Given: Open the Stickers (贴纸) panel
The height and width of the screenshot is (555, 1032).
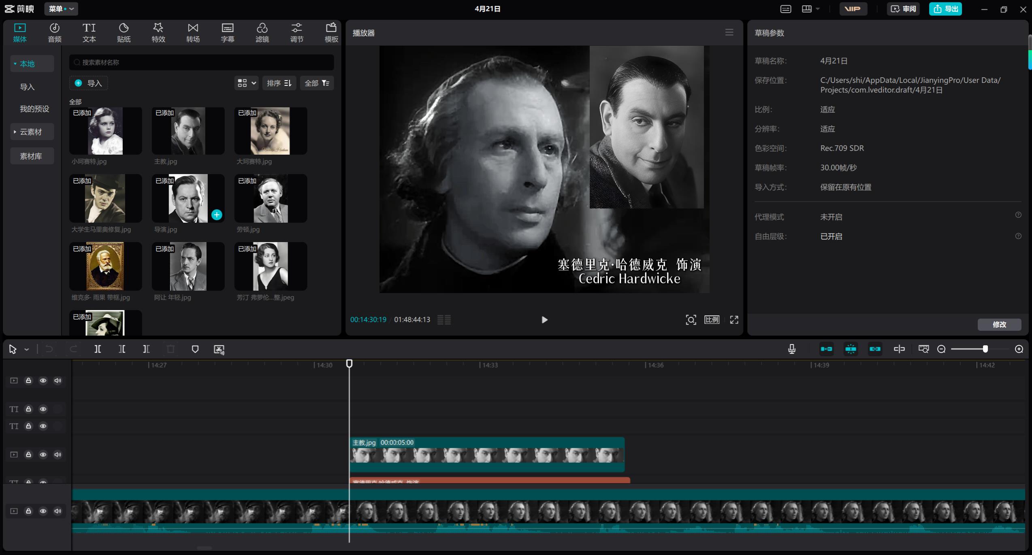Looking at the screenshot, I should point(124,32).
